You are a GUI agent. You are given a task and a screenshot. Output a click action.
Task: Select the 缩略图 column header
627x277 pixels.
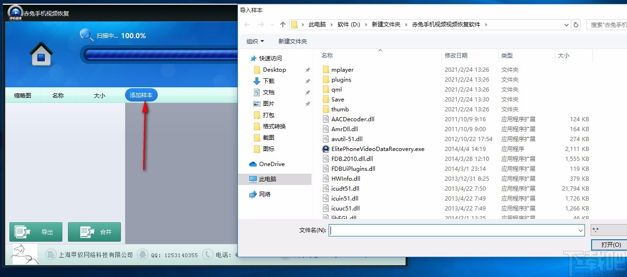click(23, 95)
